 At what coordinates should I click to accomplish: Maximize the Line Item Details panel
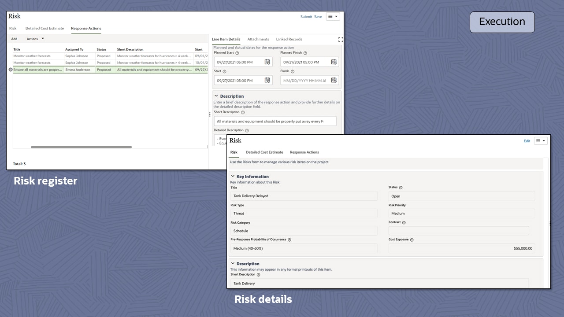[340, 39]
